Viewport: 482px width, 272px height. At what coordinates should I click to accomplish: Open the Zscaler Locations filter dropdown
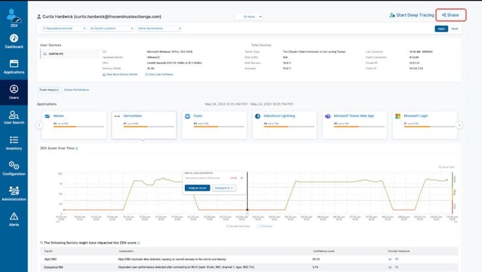[x=111, y=28]
